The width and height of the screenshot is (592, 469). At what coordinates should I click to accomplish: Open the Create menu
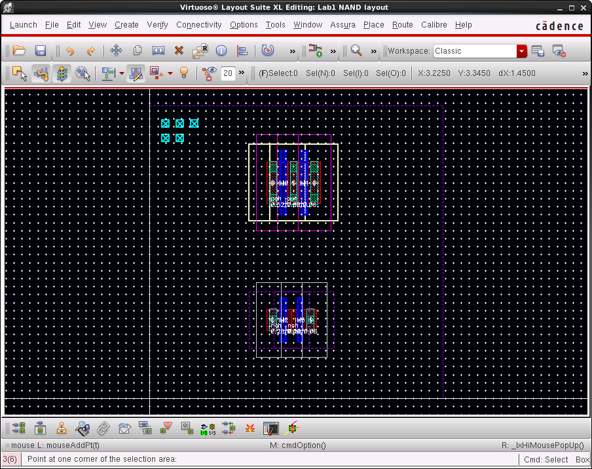pos(126,24)
